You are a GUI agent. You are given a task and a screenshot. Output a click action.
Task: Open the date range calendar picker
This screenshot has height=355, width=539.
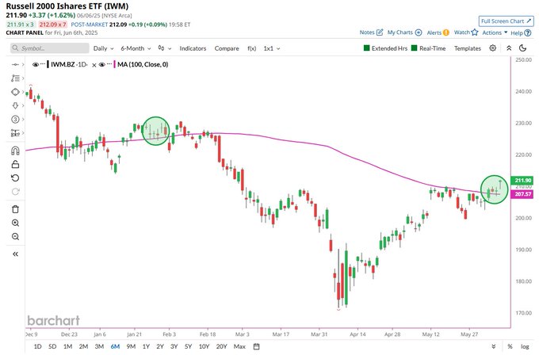click(257, 346)
